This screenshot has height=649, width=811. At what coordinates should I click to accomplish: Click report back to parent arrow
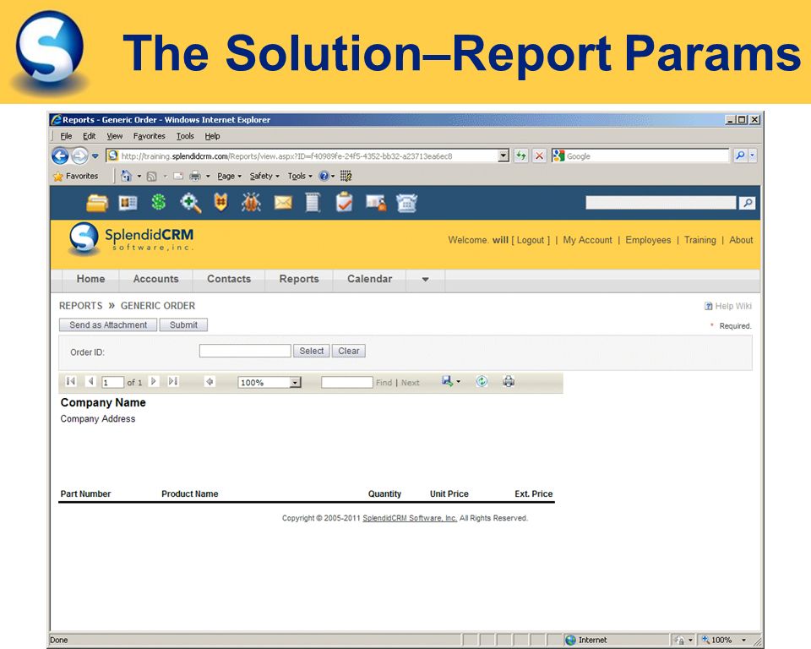210,382
